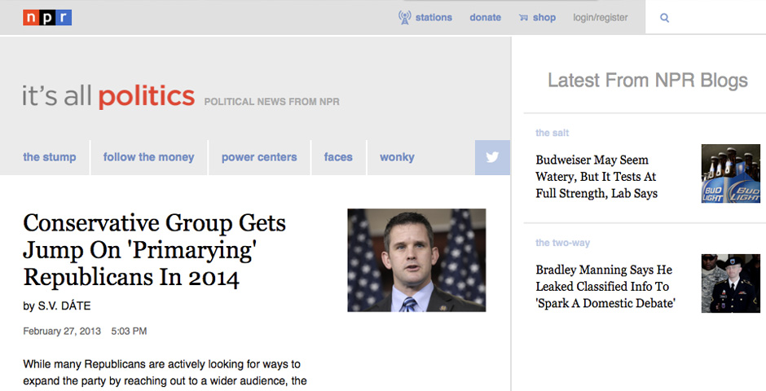
Task: Click POLITICAL NEWS FROM NPR tagline
Action: click(x=271, y=102)
